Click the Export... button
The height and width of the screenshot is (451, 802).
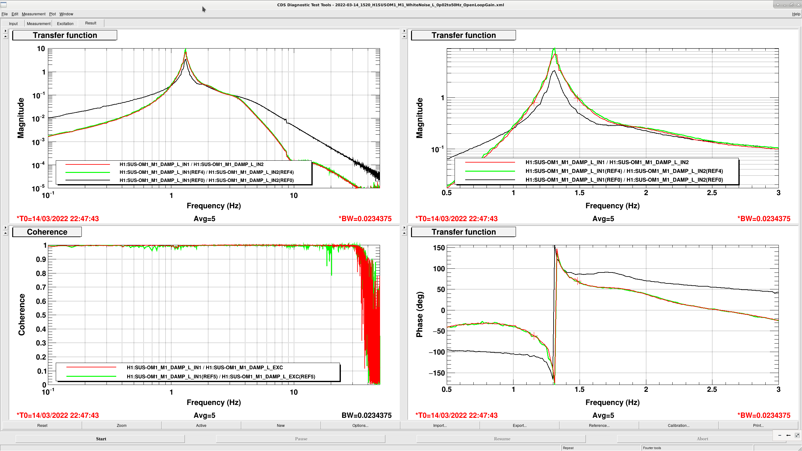click(x=519, y=425)
